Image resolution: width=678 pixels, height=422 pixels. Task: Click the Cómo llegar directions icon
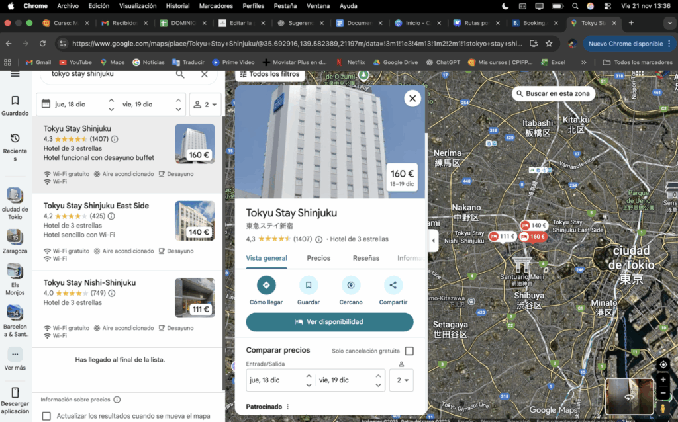(266, 285)
